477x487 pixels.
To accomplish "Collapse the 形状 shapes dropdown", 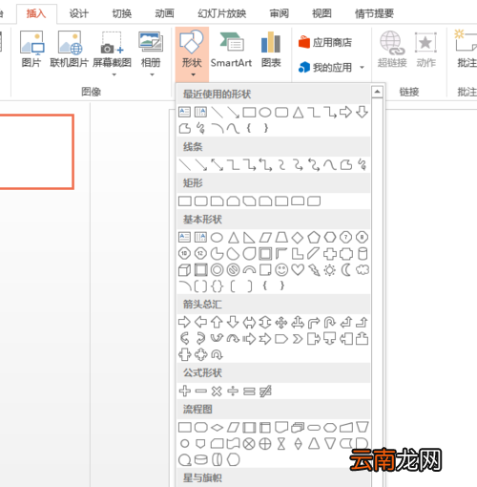I will click(192, 54).
